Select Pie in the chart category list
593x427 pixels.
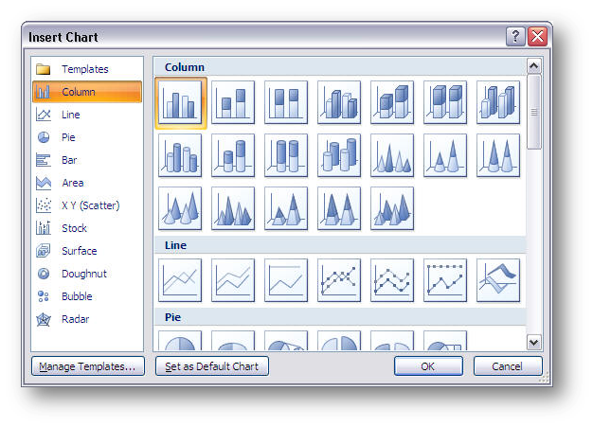[69, 137]
